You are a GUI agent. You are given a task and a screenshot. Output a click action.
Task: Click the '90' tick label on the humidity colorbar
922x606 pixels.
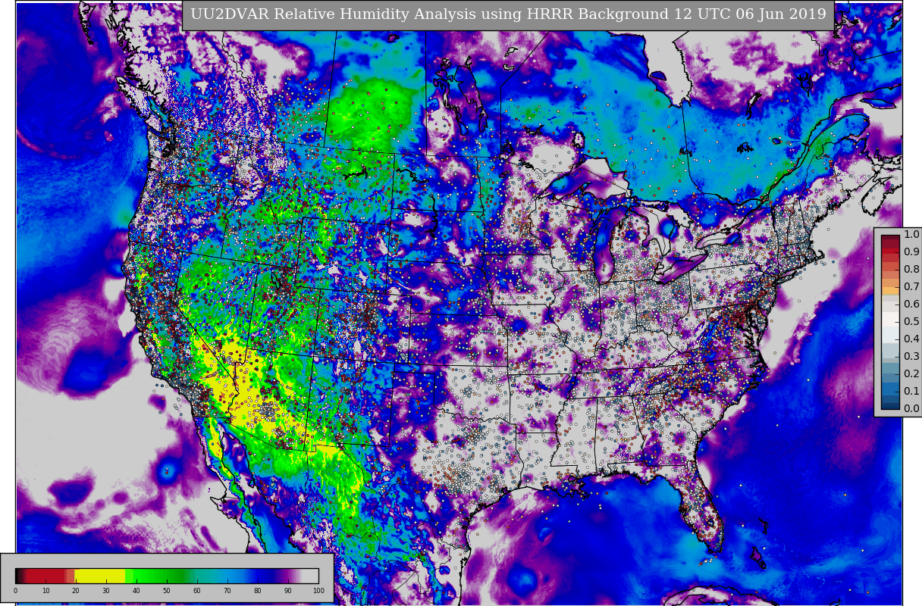coord(288,590)
